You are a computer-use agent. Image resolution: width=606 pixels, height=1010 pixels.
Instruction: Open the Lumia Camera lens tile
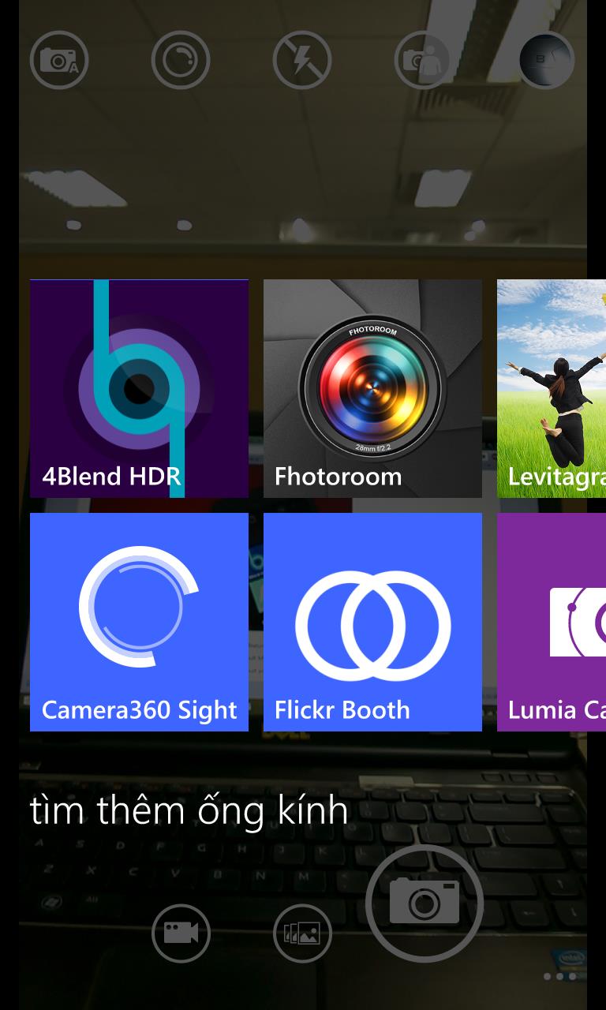552,622
